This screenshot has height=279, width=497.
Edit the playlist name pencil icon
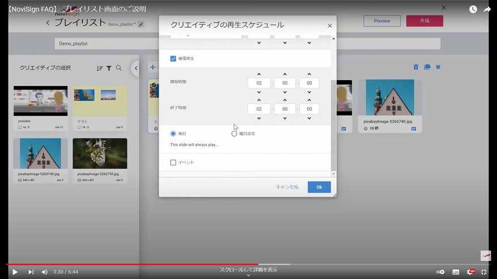(141, 24)
